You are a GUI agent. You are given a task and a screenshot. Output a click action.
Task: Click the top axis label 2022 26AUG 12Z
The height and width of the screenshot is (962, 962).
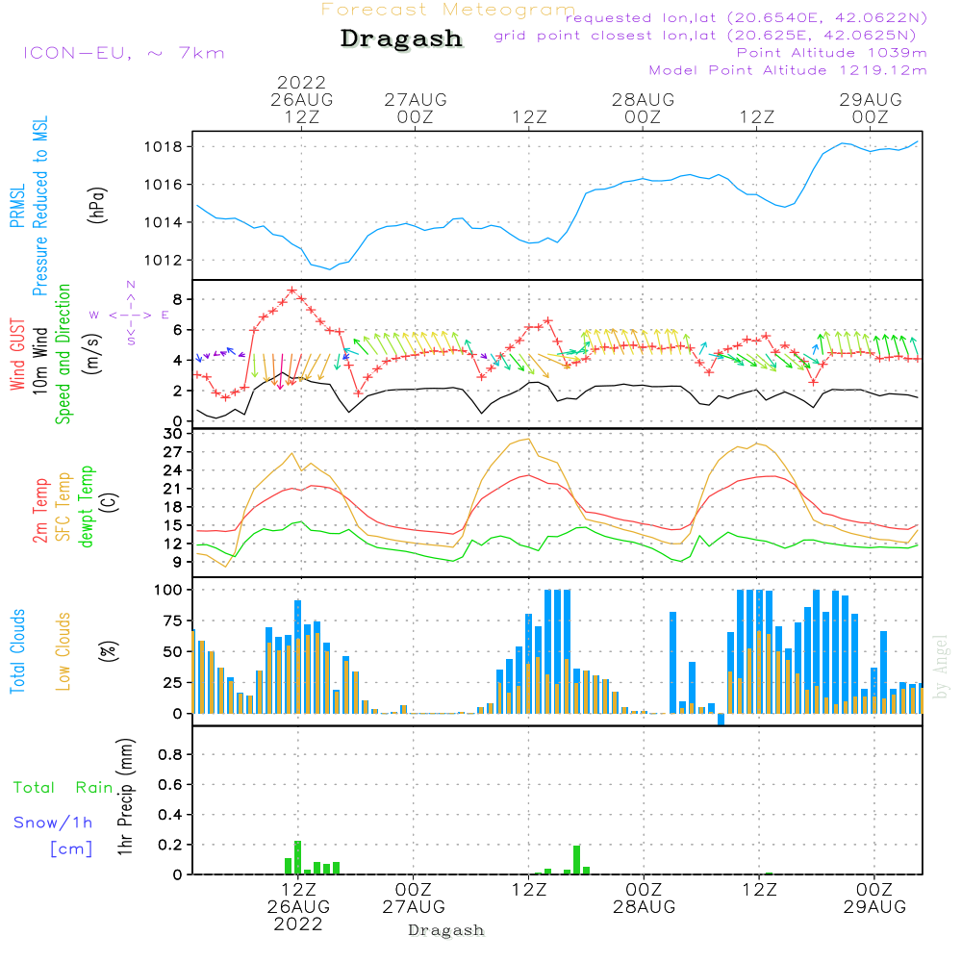(x=301, y=99)
